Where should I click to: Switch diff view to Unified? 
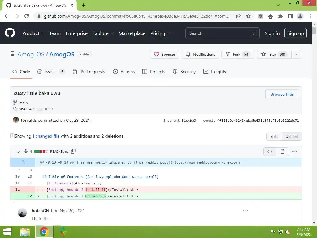pos(292,137)
